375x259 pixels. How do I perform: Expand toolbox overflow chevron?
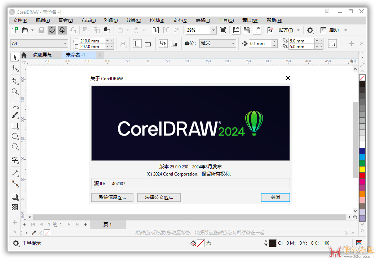(15, 232)
